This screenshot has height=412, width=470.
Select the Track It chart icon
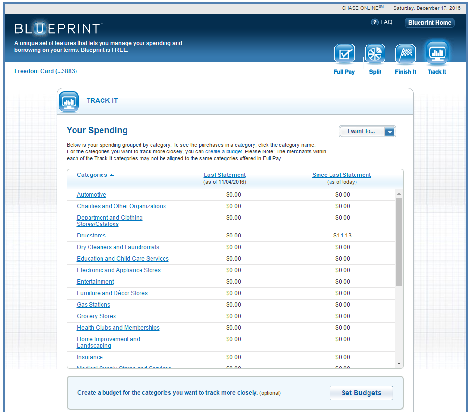pyautogui.click(x=437, y=53)
